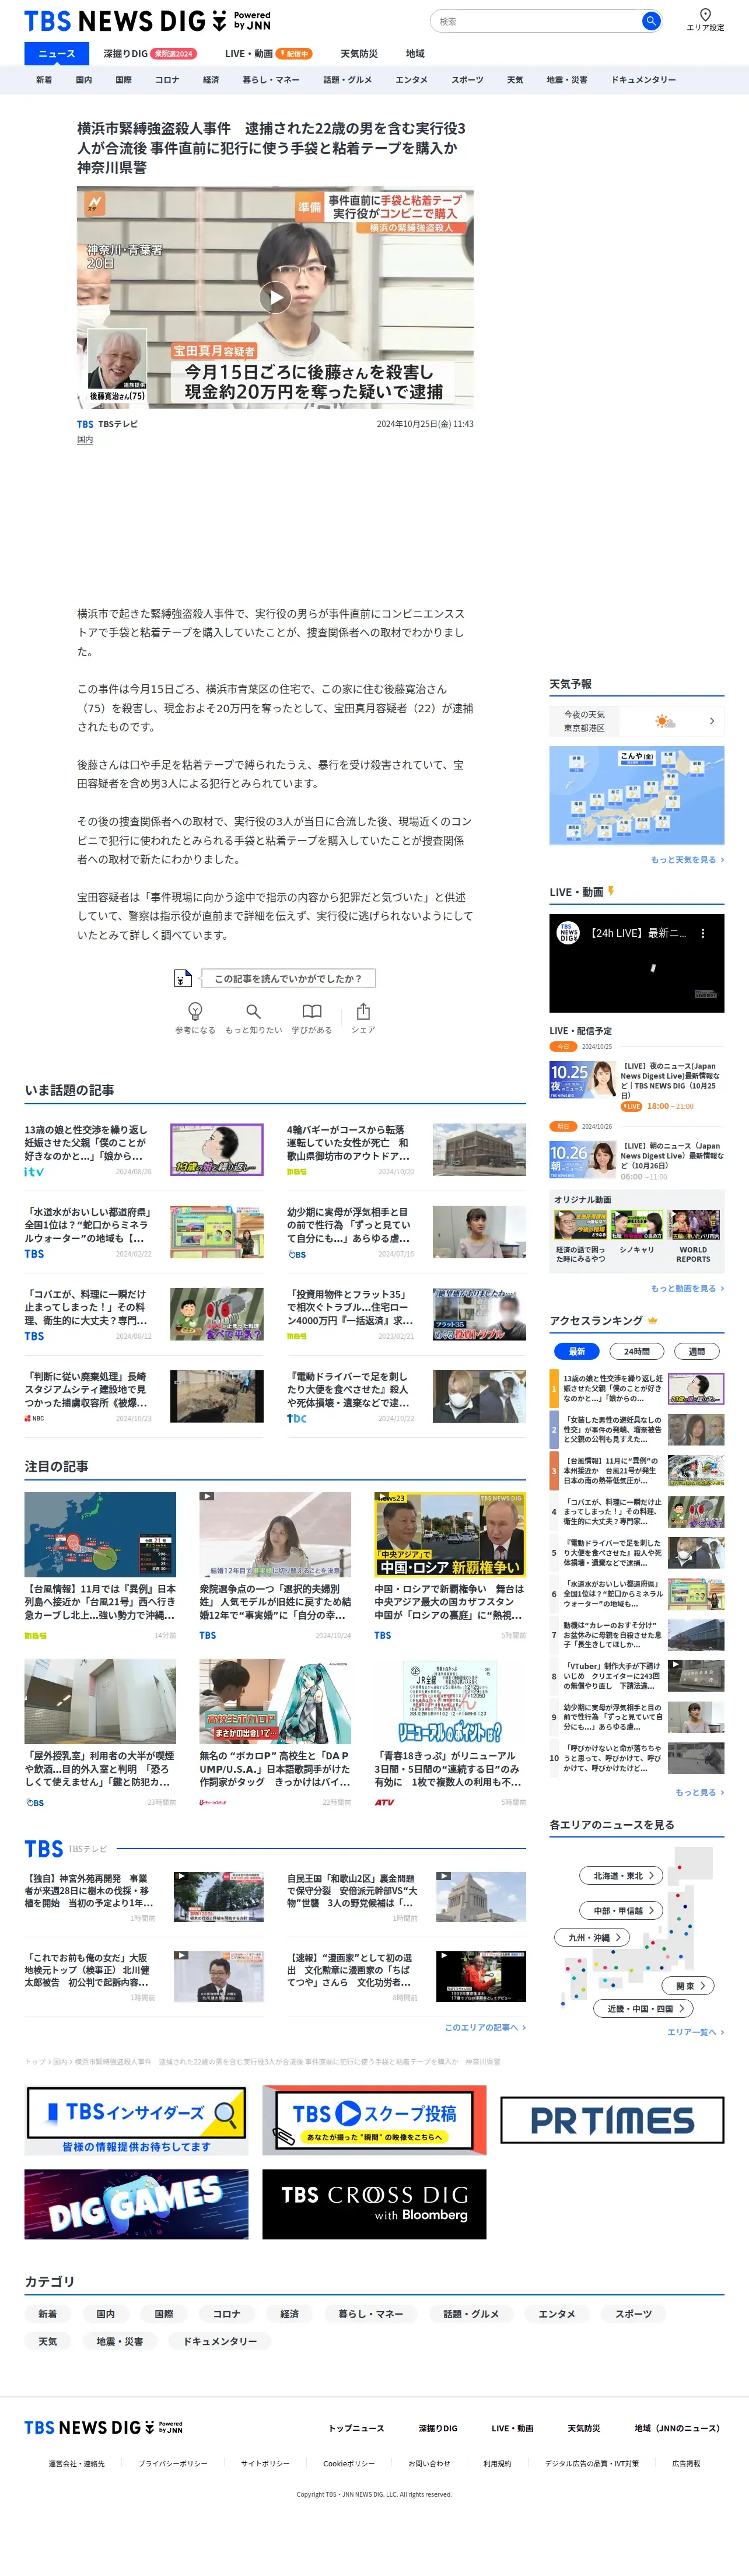Click the シェア share icon
This screenshot has width=749, height=2576.
click(x=363, y=1012)
